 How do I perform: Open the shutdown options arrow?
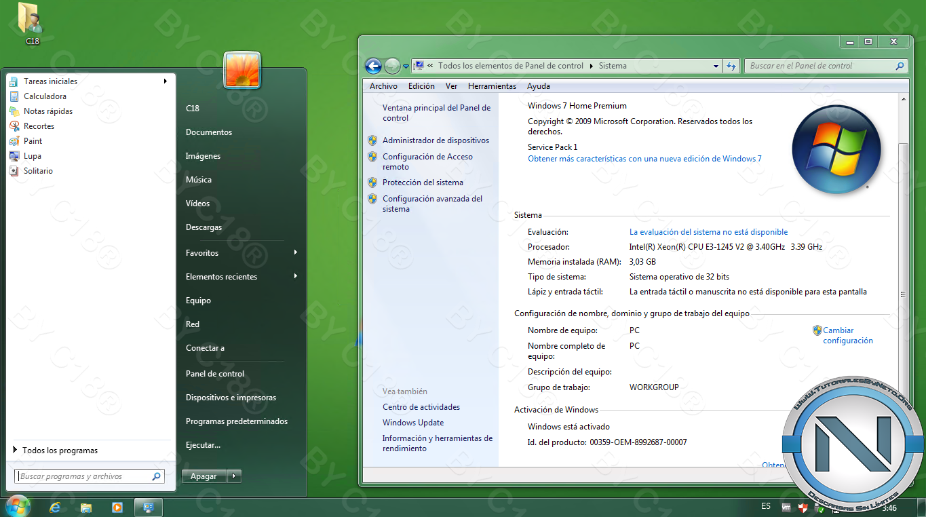(x=234, y=476)
